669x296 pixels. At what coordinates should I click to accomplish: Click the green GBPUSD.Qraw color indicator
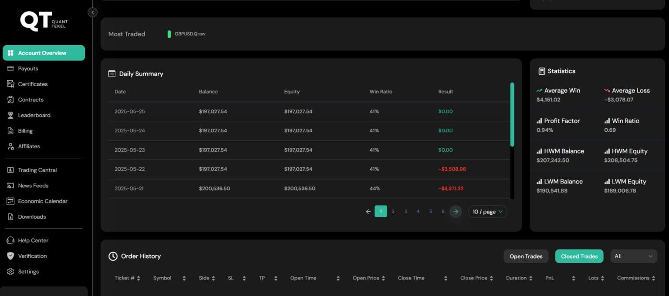(x=169, y=34)
